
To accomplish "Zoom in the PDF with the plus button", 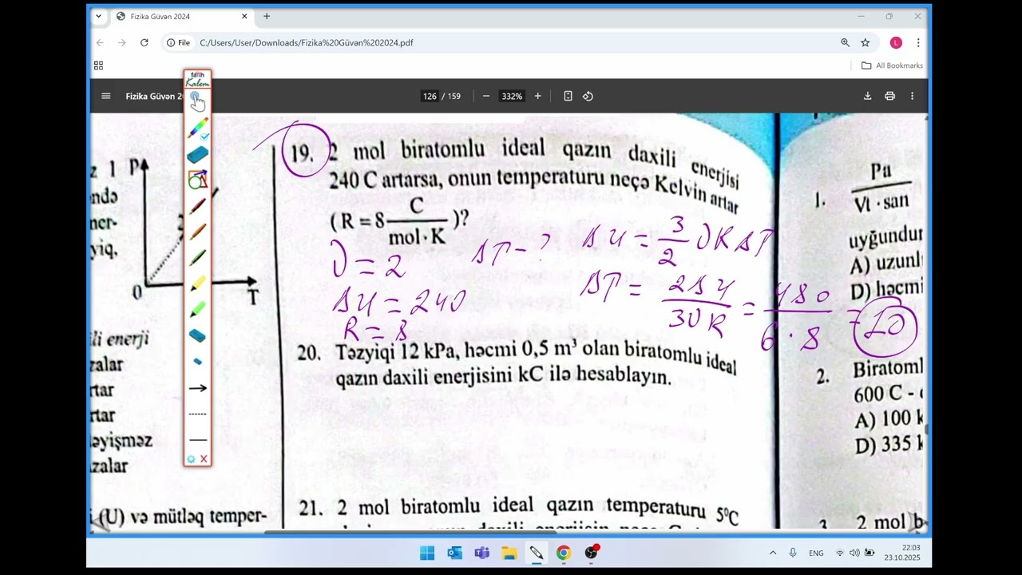I will pyautogui.click(x=537, y=96).
